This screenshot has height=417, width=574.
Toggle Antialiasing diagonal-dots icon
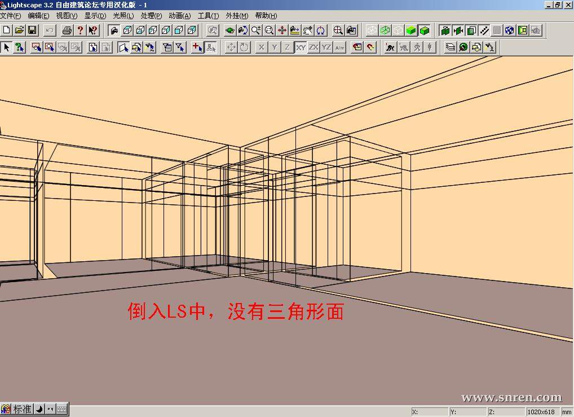(484, 30)
